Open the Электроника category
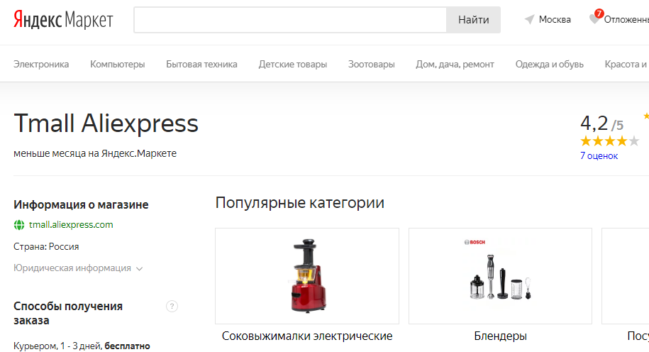Image resolution: width=649 pixels, height=352 pixels. [x=41, y=65]
